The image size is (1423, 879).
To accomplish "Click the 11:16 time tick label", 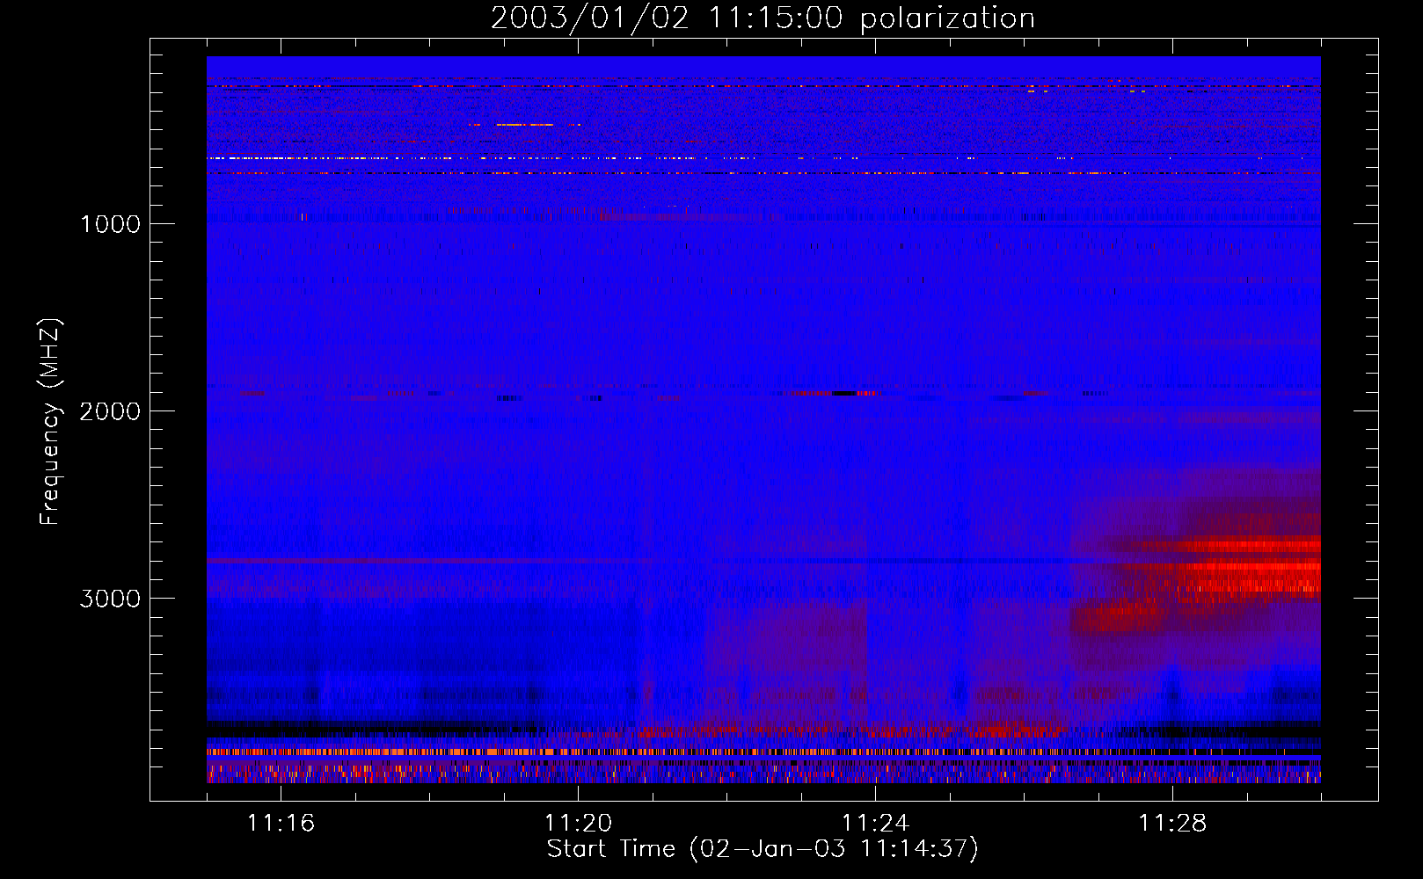I will click(x=281, y=824).
